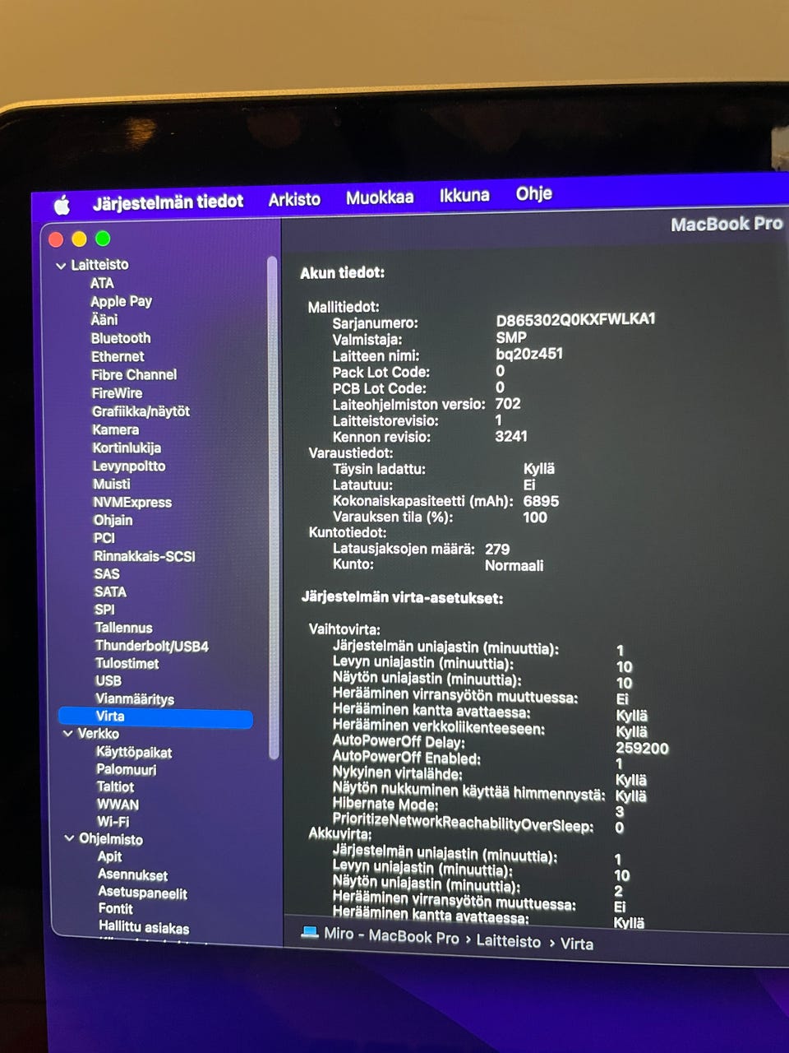Click the Normaali condition value
Image resolution: width=789 pixels, height=1053 pixels.
pos(514,566)
